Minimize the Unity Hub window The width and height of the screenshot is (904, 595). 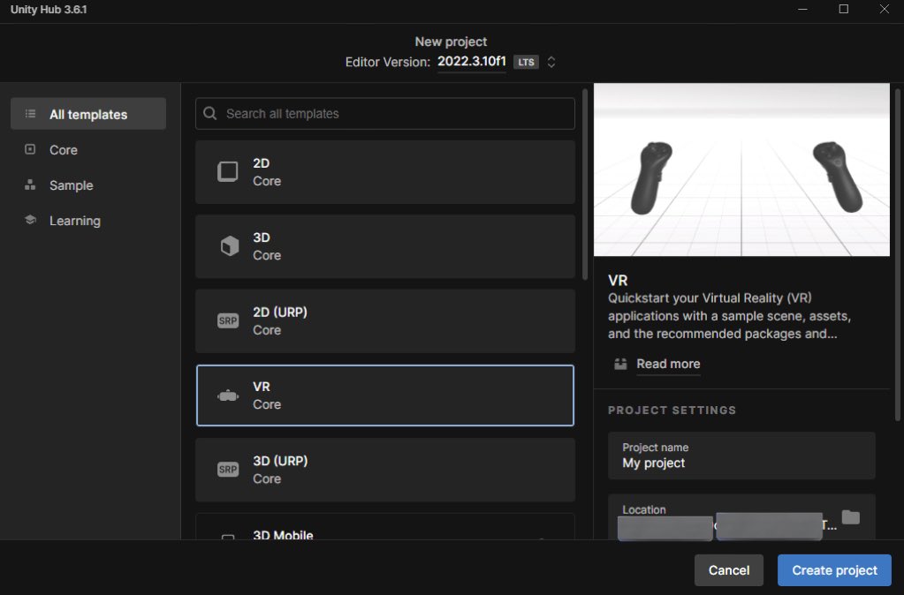coord(802,9)
